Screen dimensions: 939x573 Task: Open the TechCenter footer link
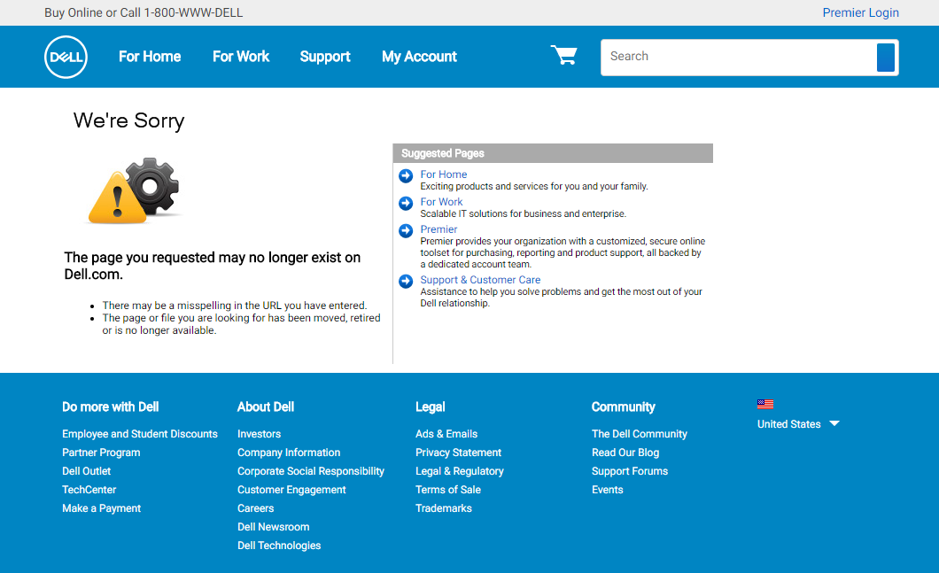coord(89,490)
